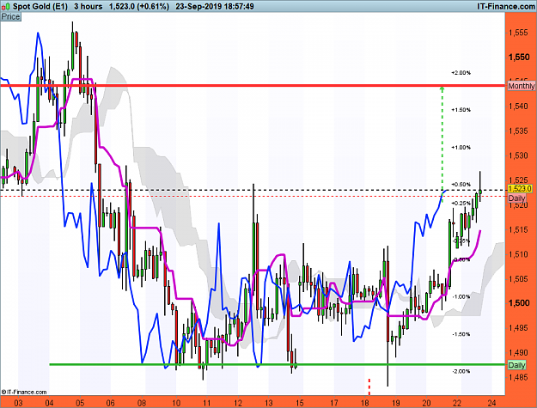Click the -1.00% level label
This screenshot has width=537, height=408.
coord(461,296)
